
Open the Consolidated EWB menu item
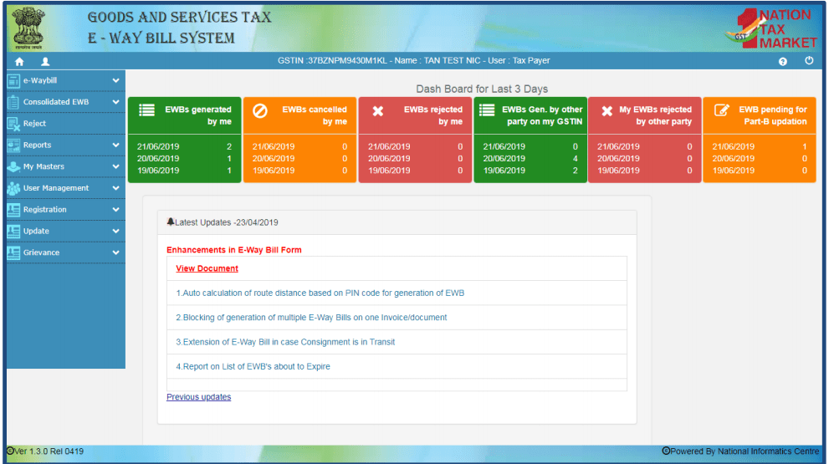click(66, 102)
